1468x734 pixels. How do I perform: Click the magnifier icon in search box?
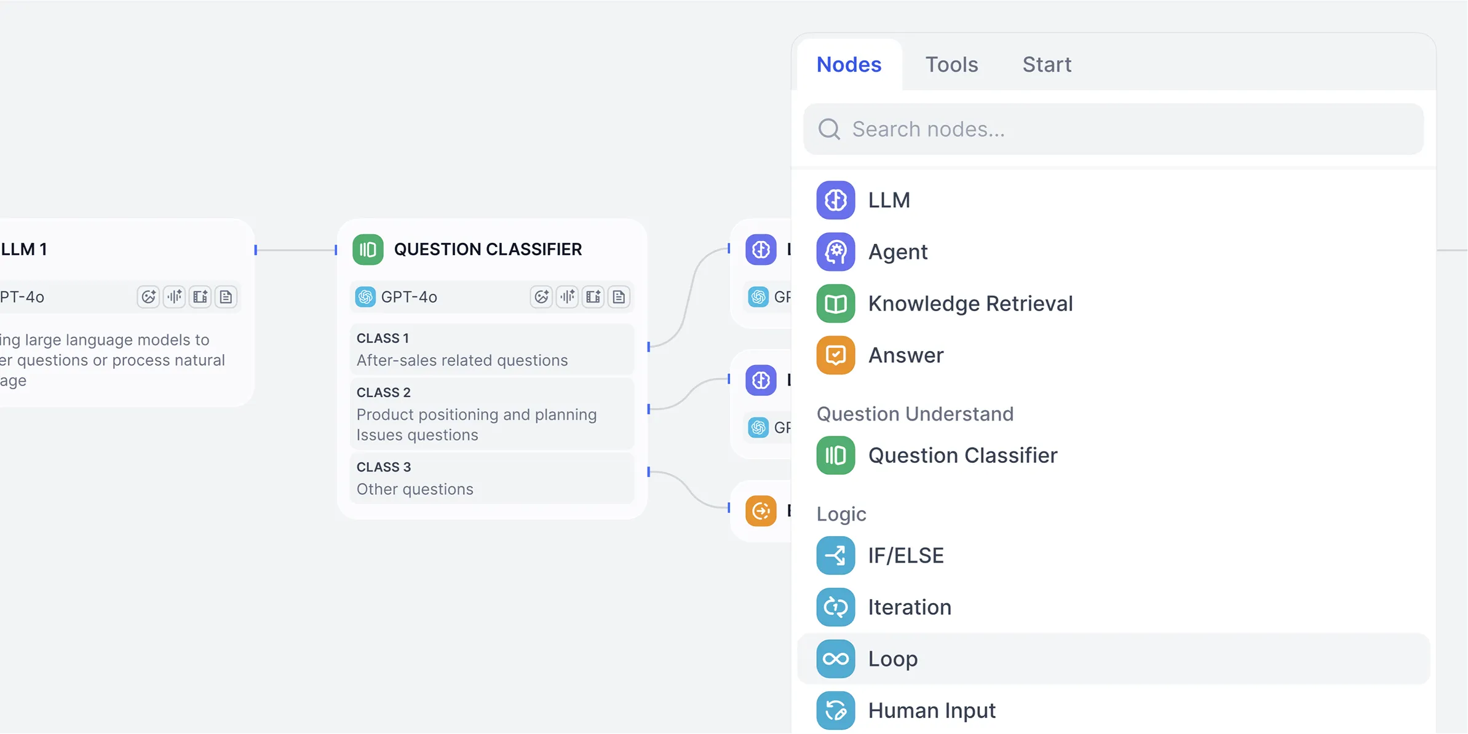[x=829, y=129]
